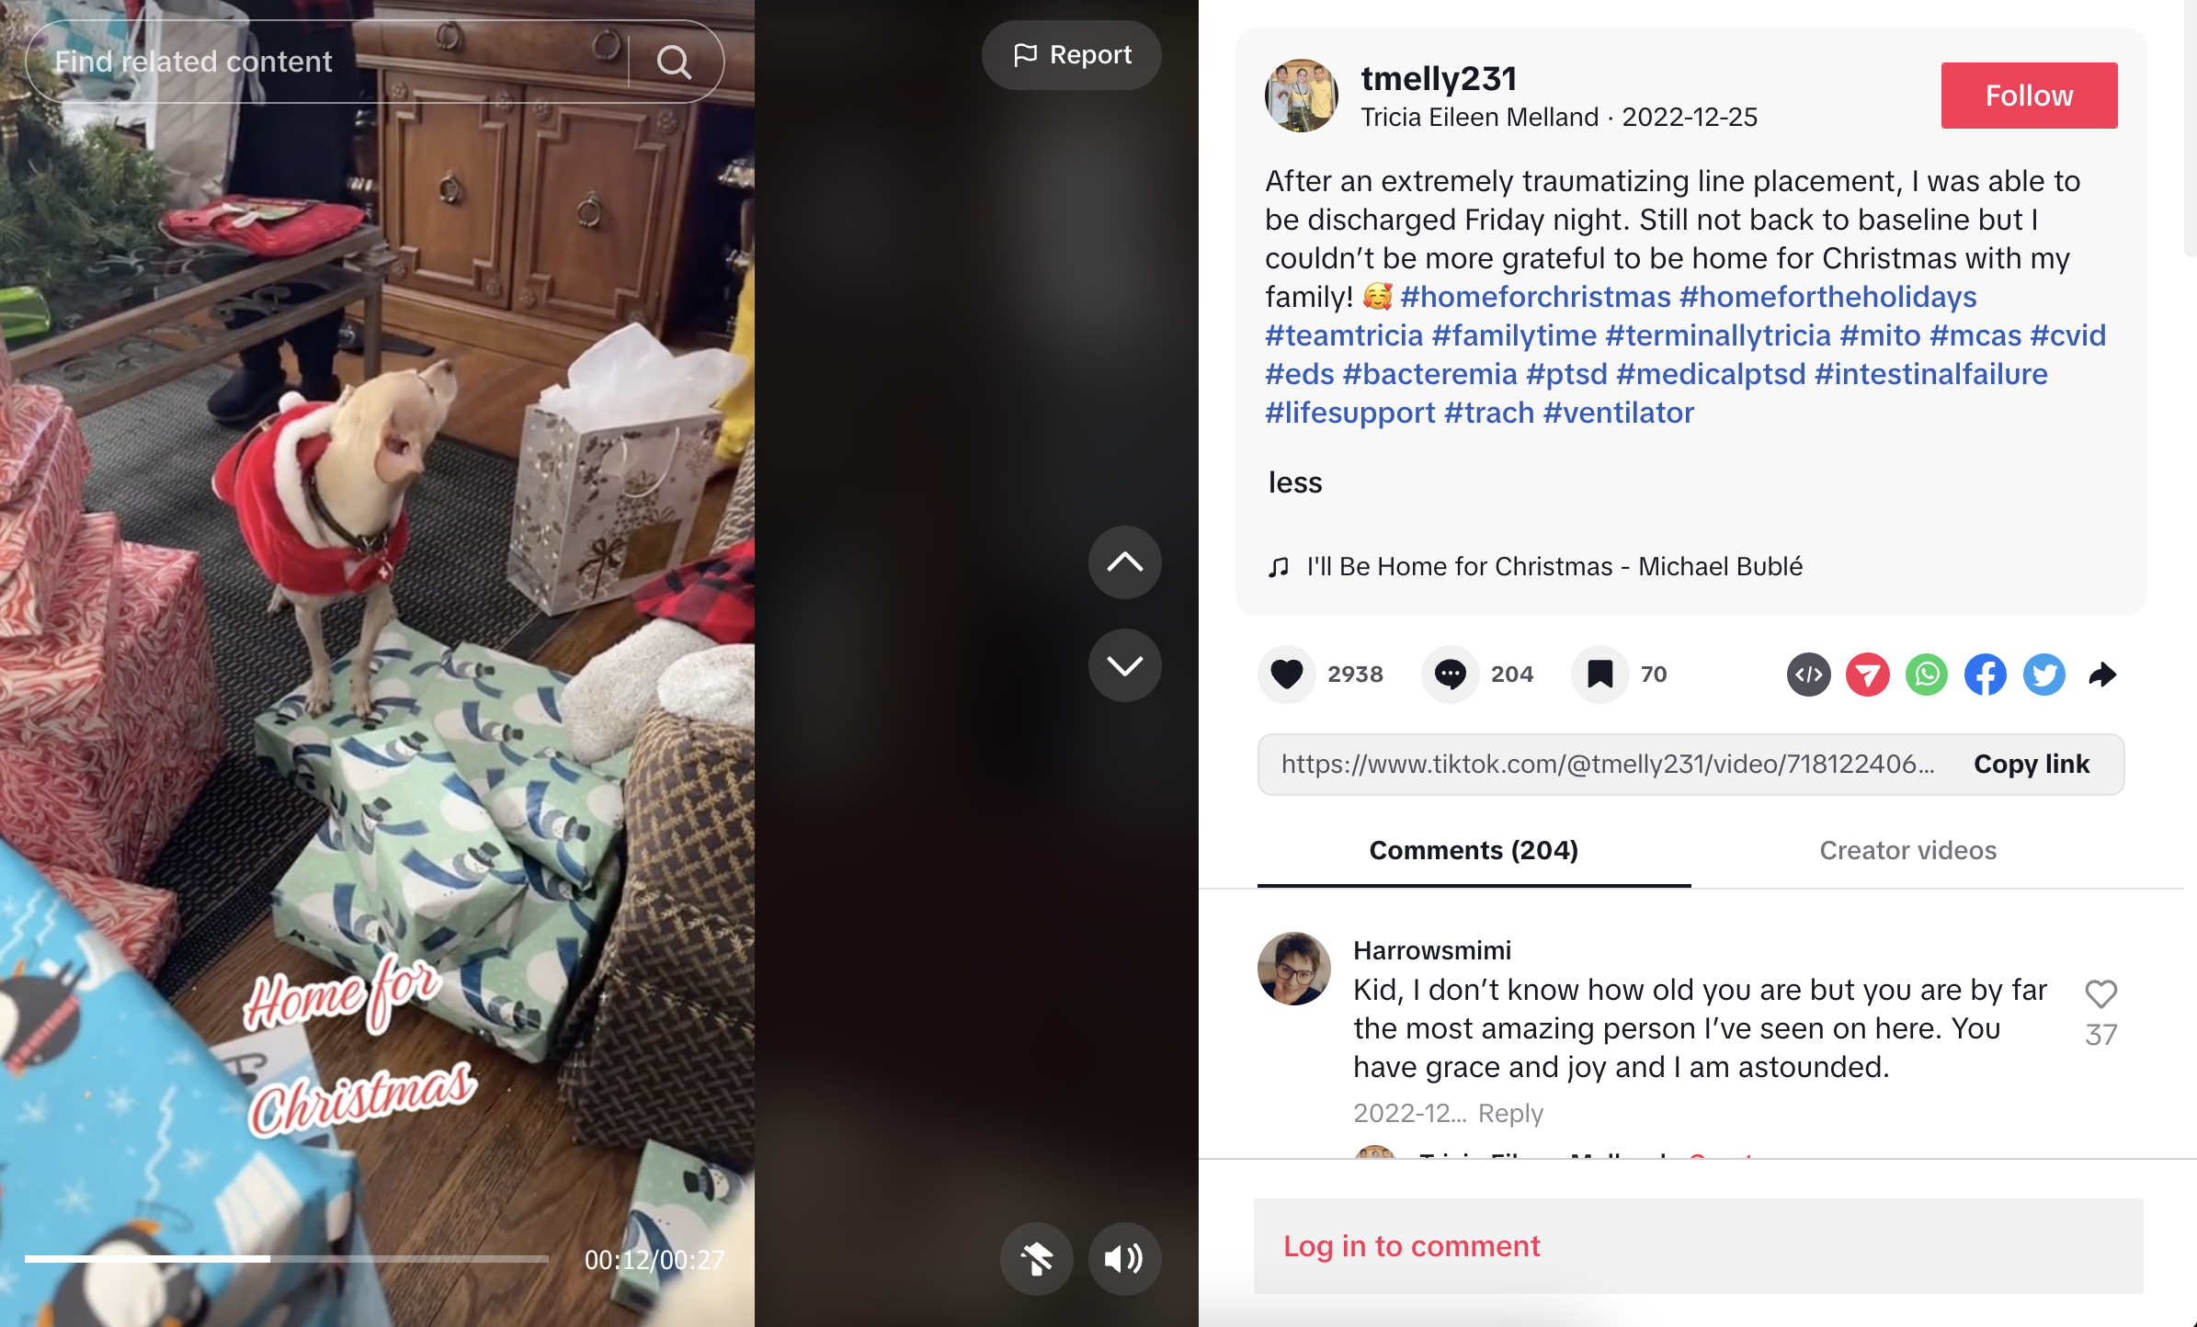Switch to Creator videos tab

(x=1907, y=850)
